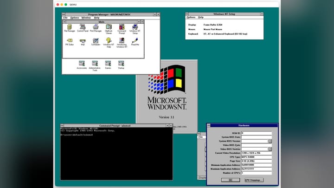This screenshot has width=334, height=188.
Task: Click the Video BIOS Date field
Action: (257, 145)
